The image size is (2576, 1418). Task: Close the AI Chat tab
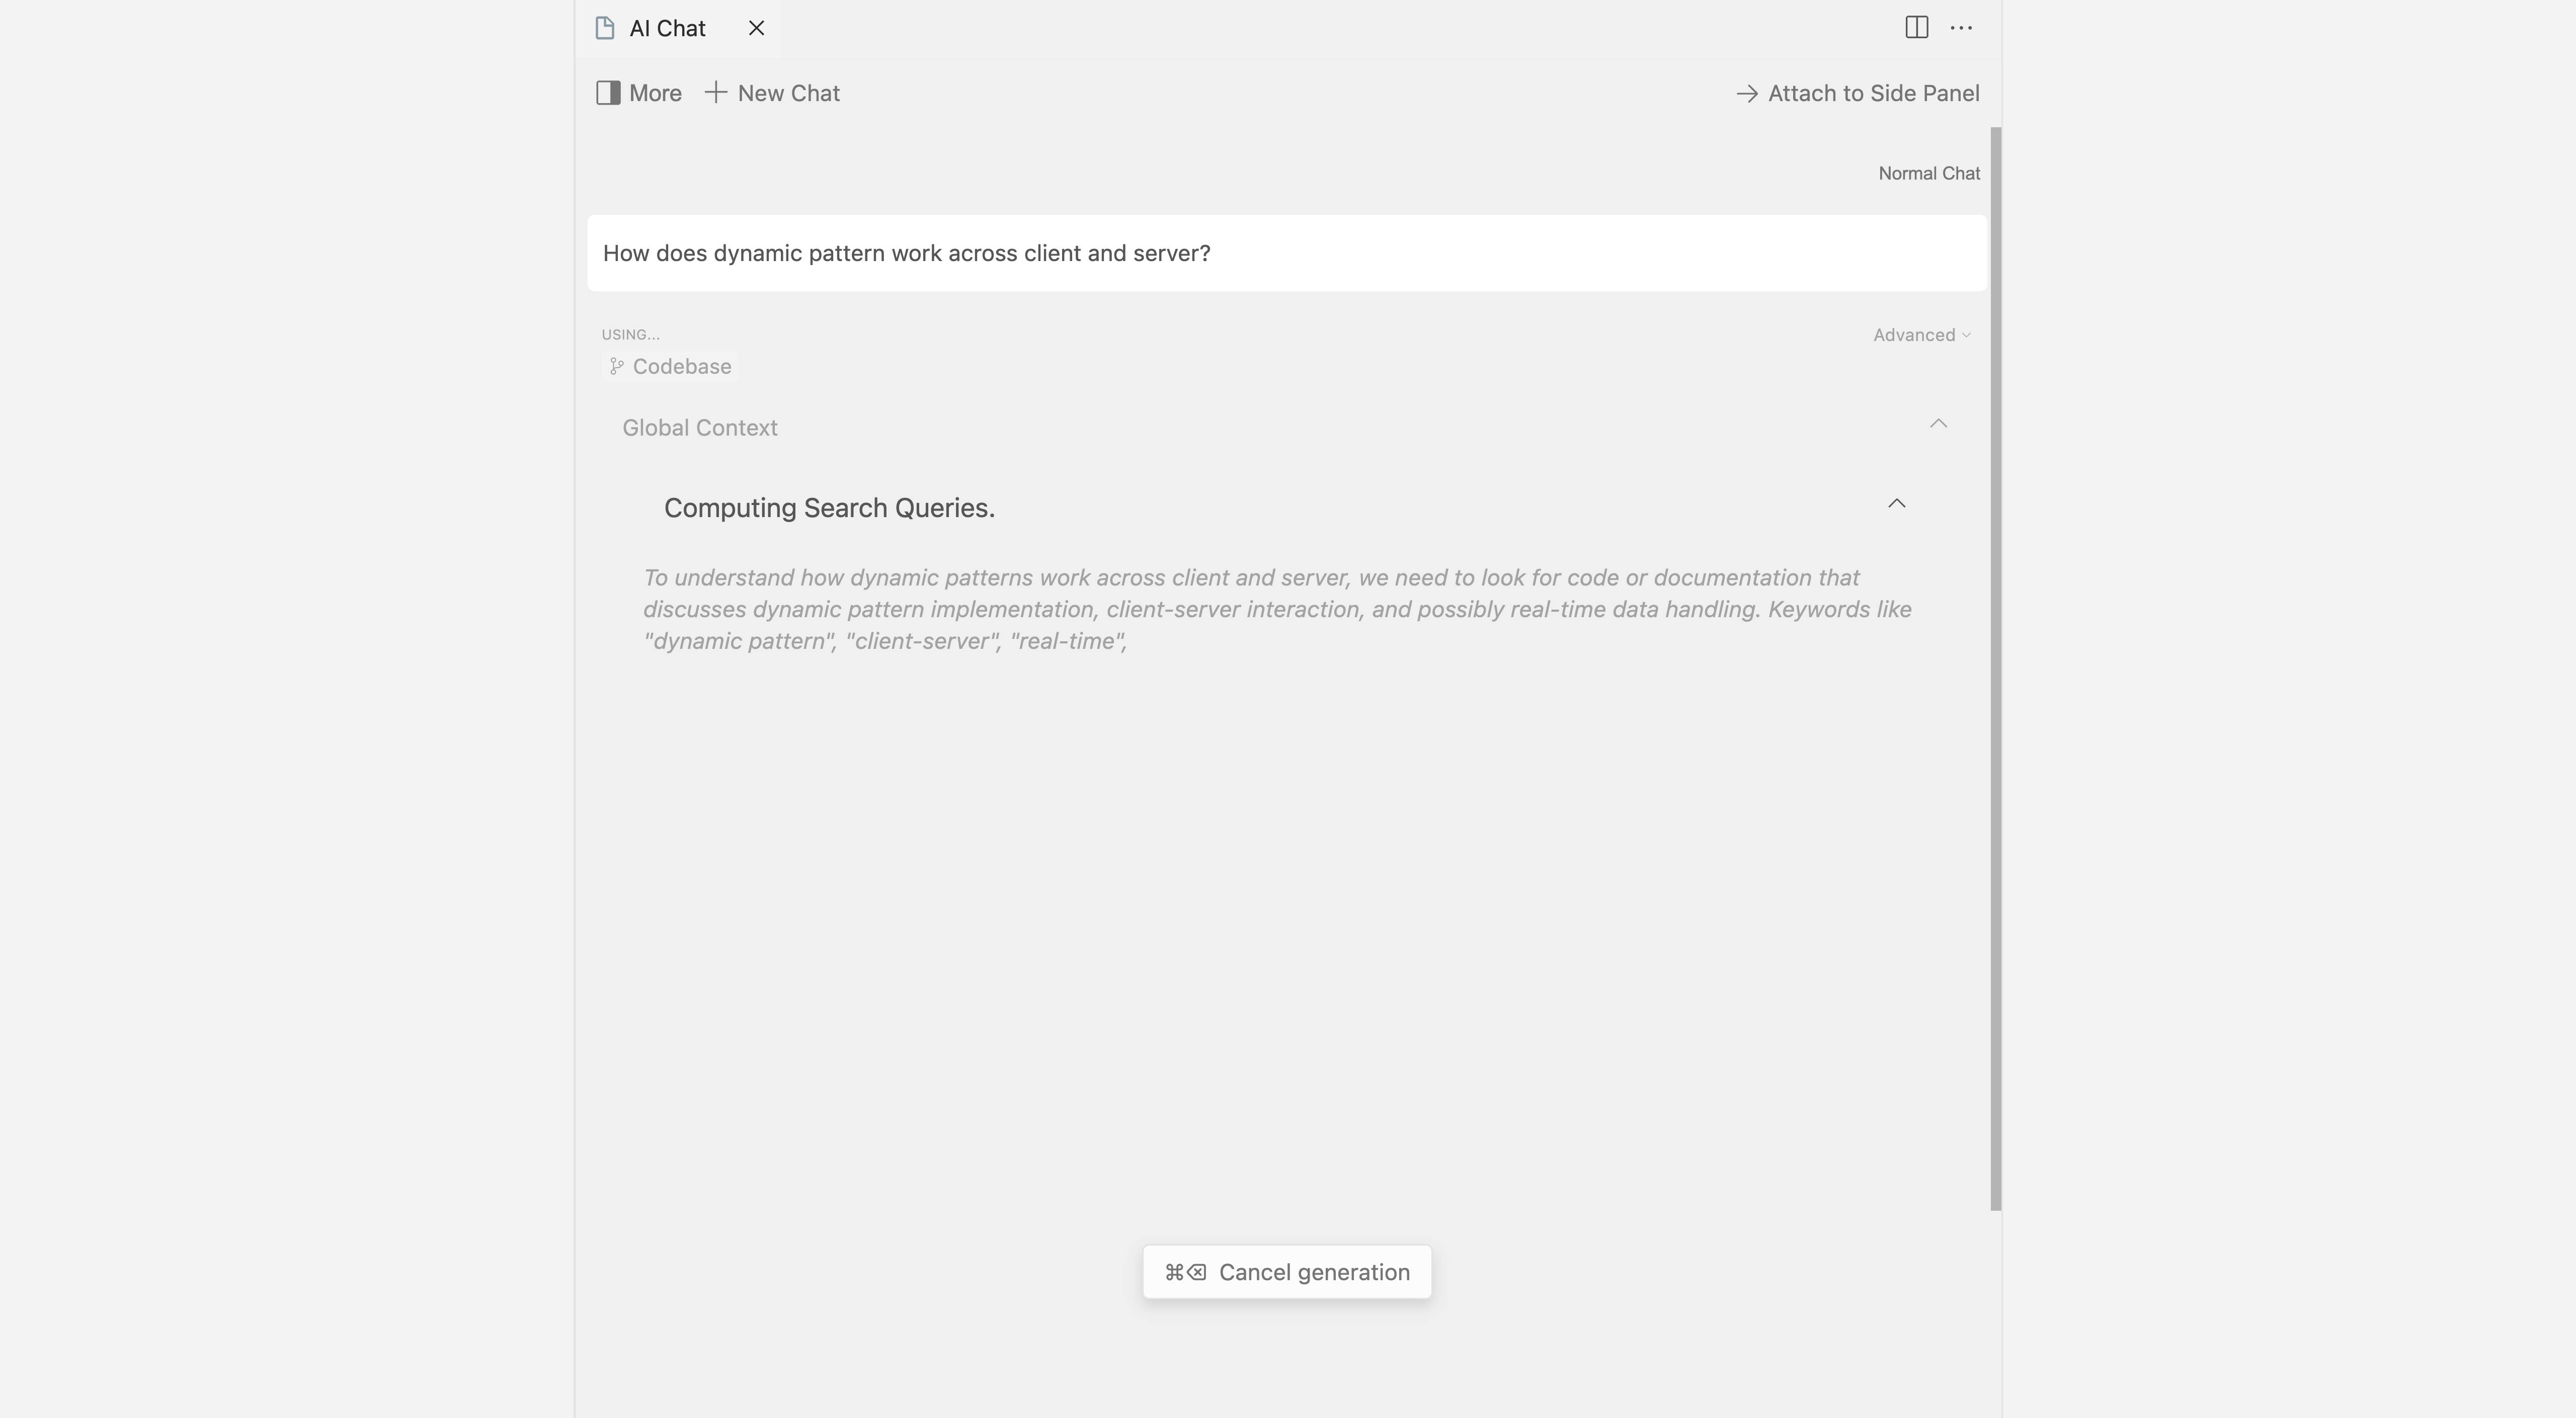point(756,28)
